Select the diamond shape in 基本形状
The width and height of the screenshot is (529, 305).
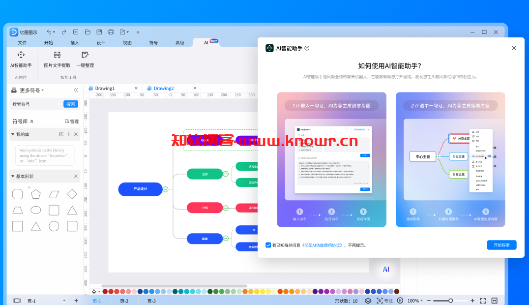(72, 194)
